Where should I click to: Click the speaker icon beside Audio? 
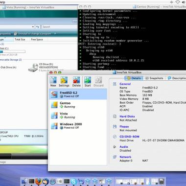[115, 147]
